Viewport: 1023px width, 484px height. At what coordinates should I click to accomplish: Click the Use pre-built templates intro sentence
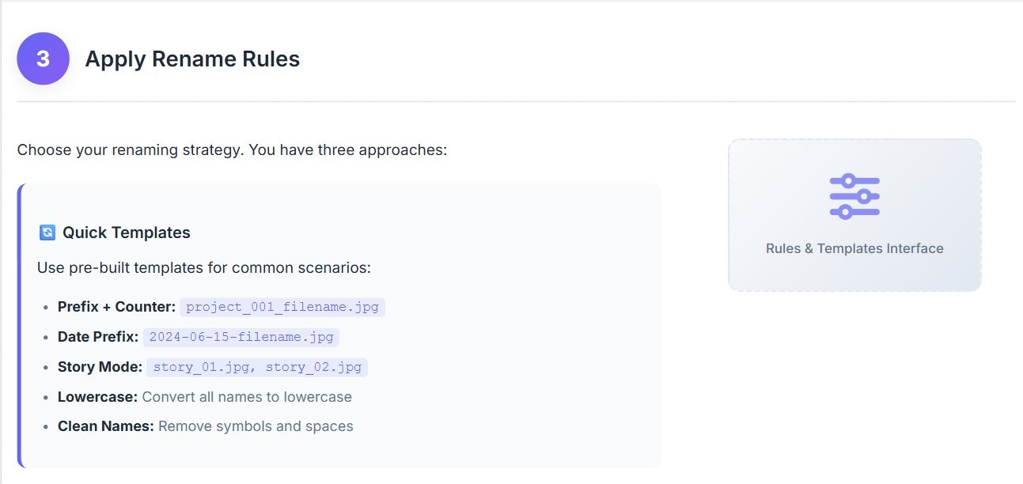coord(203,268)
